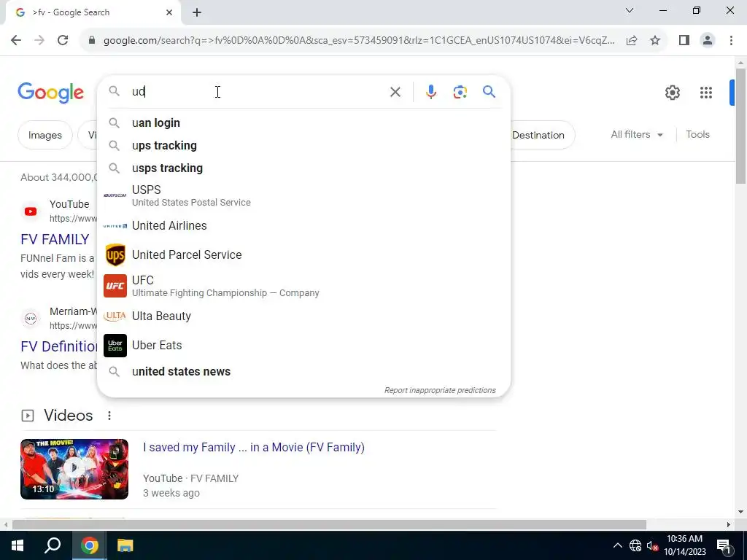Open a new browser tab
747x560 pixels.
(x=197, y=12)
